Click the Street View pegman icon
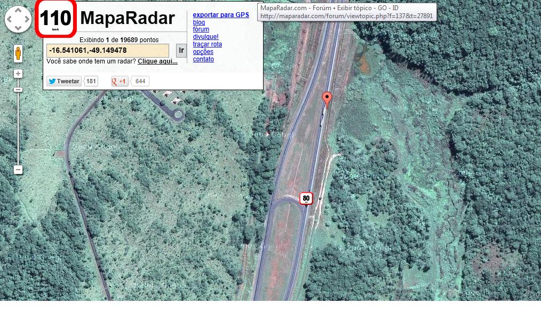This screenshot has height=319, width=541. point(18,53)
